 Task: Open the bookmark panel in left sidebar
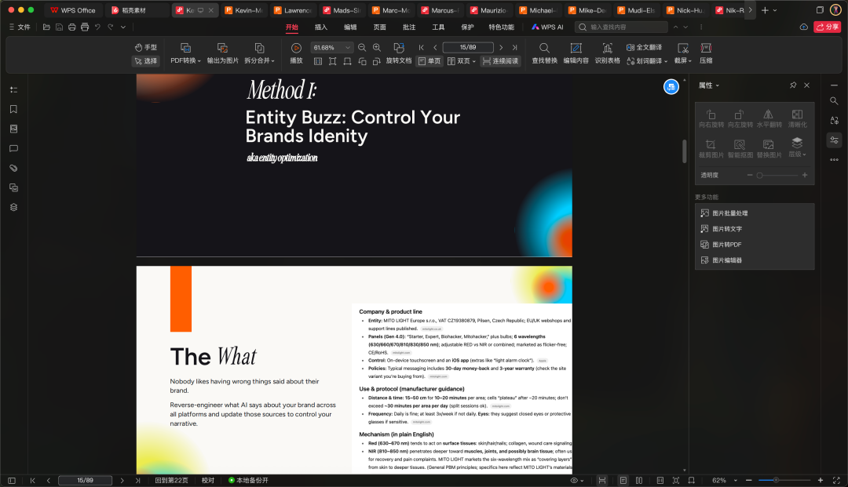coord(13,109)
